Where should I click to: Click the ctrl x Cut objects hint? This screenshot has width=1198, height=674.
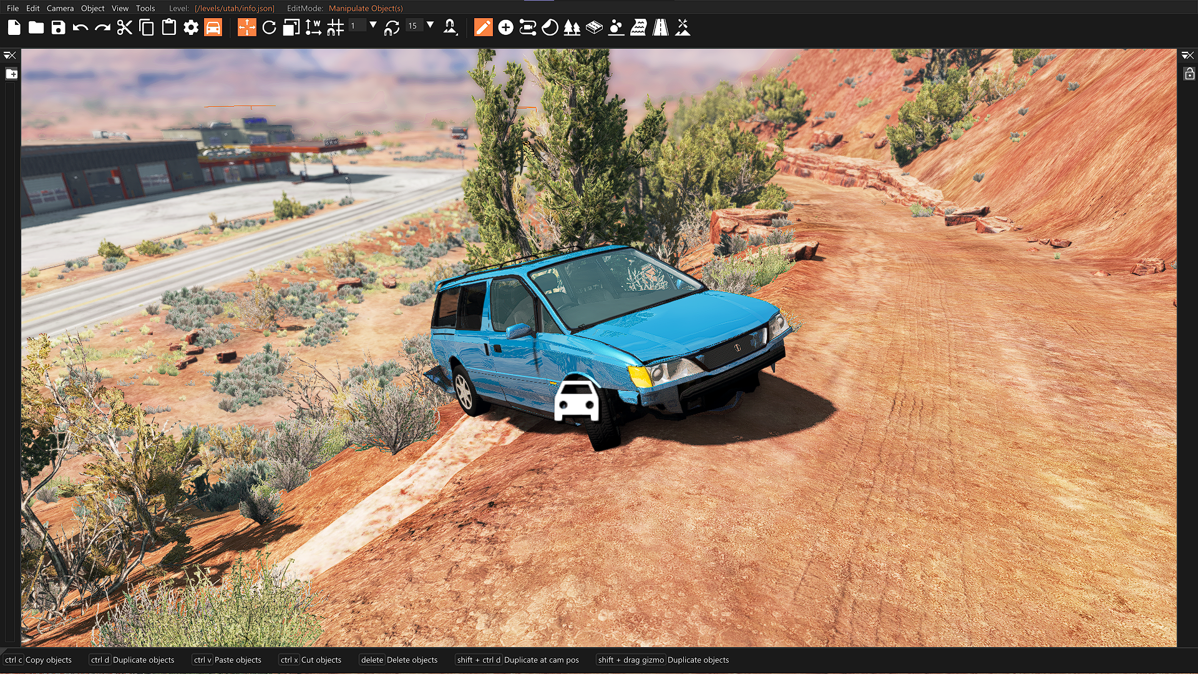(311, 660)
